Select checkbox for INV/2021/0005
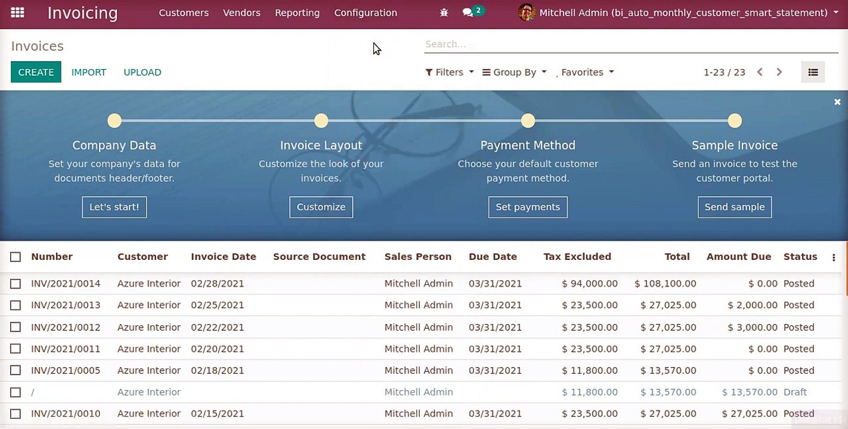This screenshot has height=429, width=848. (16, 371)
